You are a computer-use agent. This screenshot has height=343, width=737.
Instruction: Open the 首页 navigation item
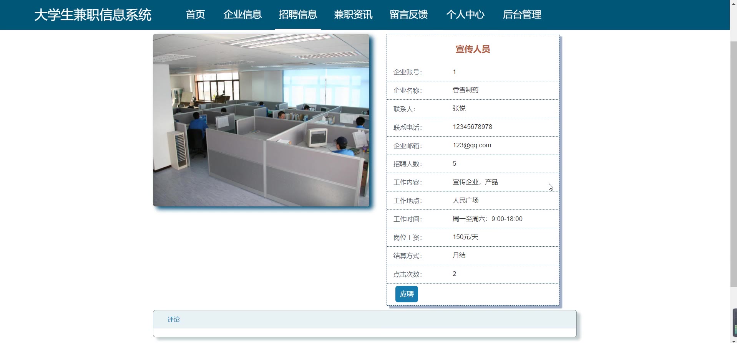tap(195, 15)
